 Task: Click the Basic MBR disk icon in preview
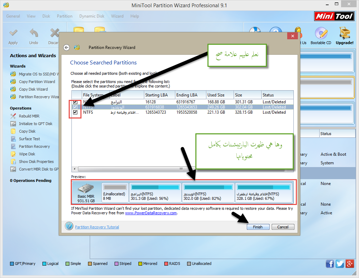pos(86,189)
